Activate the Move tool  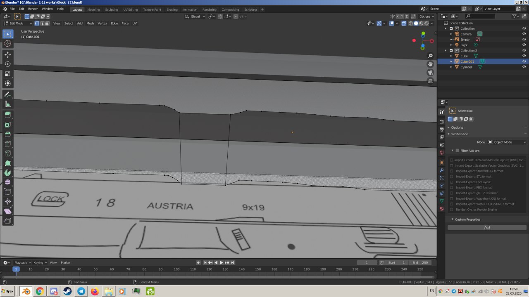tap(7, 54)
